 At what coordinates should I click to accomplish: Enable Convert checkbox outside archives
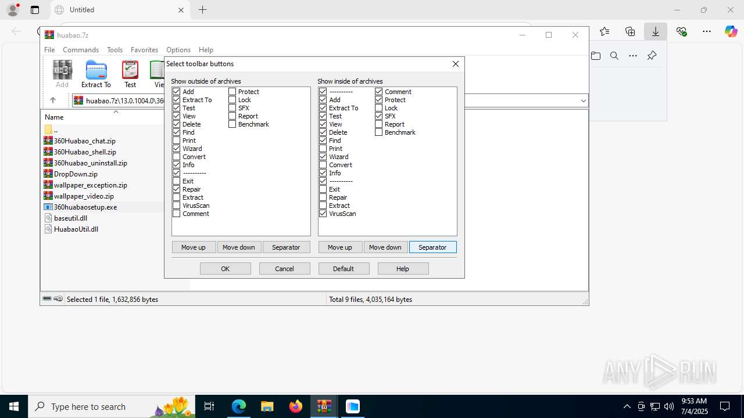[x=177, y=157]
